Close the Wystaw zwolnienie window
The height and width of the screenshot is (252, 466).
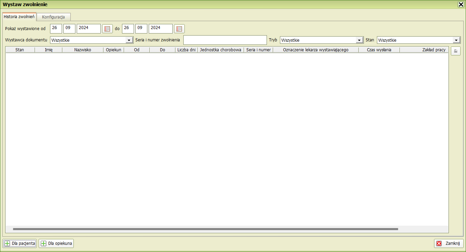point(461,4)
